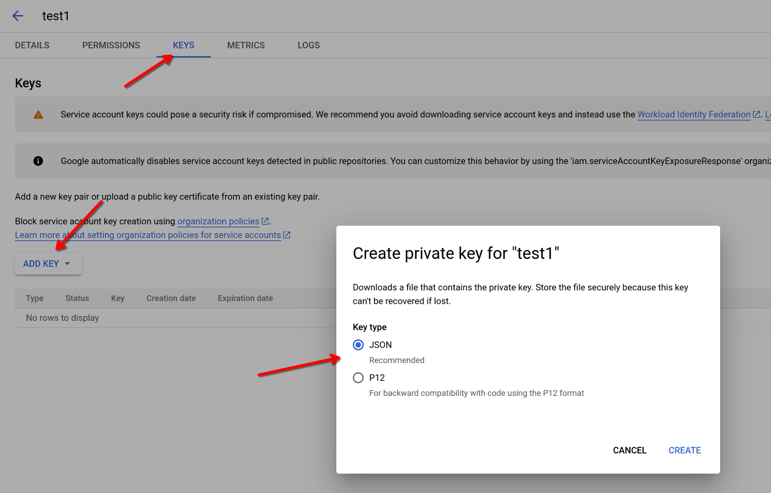Click the info icon on the key exposure notice
The image size is (771, 493).
38,161
